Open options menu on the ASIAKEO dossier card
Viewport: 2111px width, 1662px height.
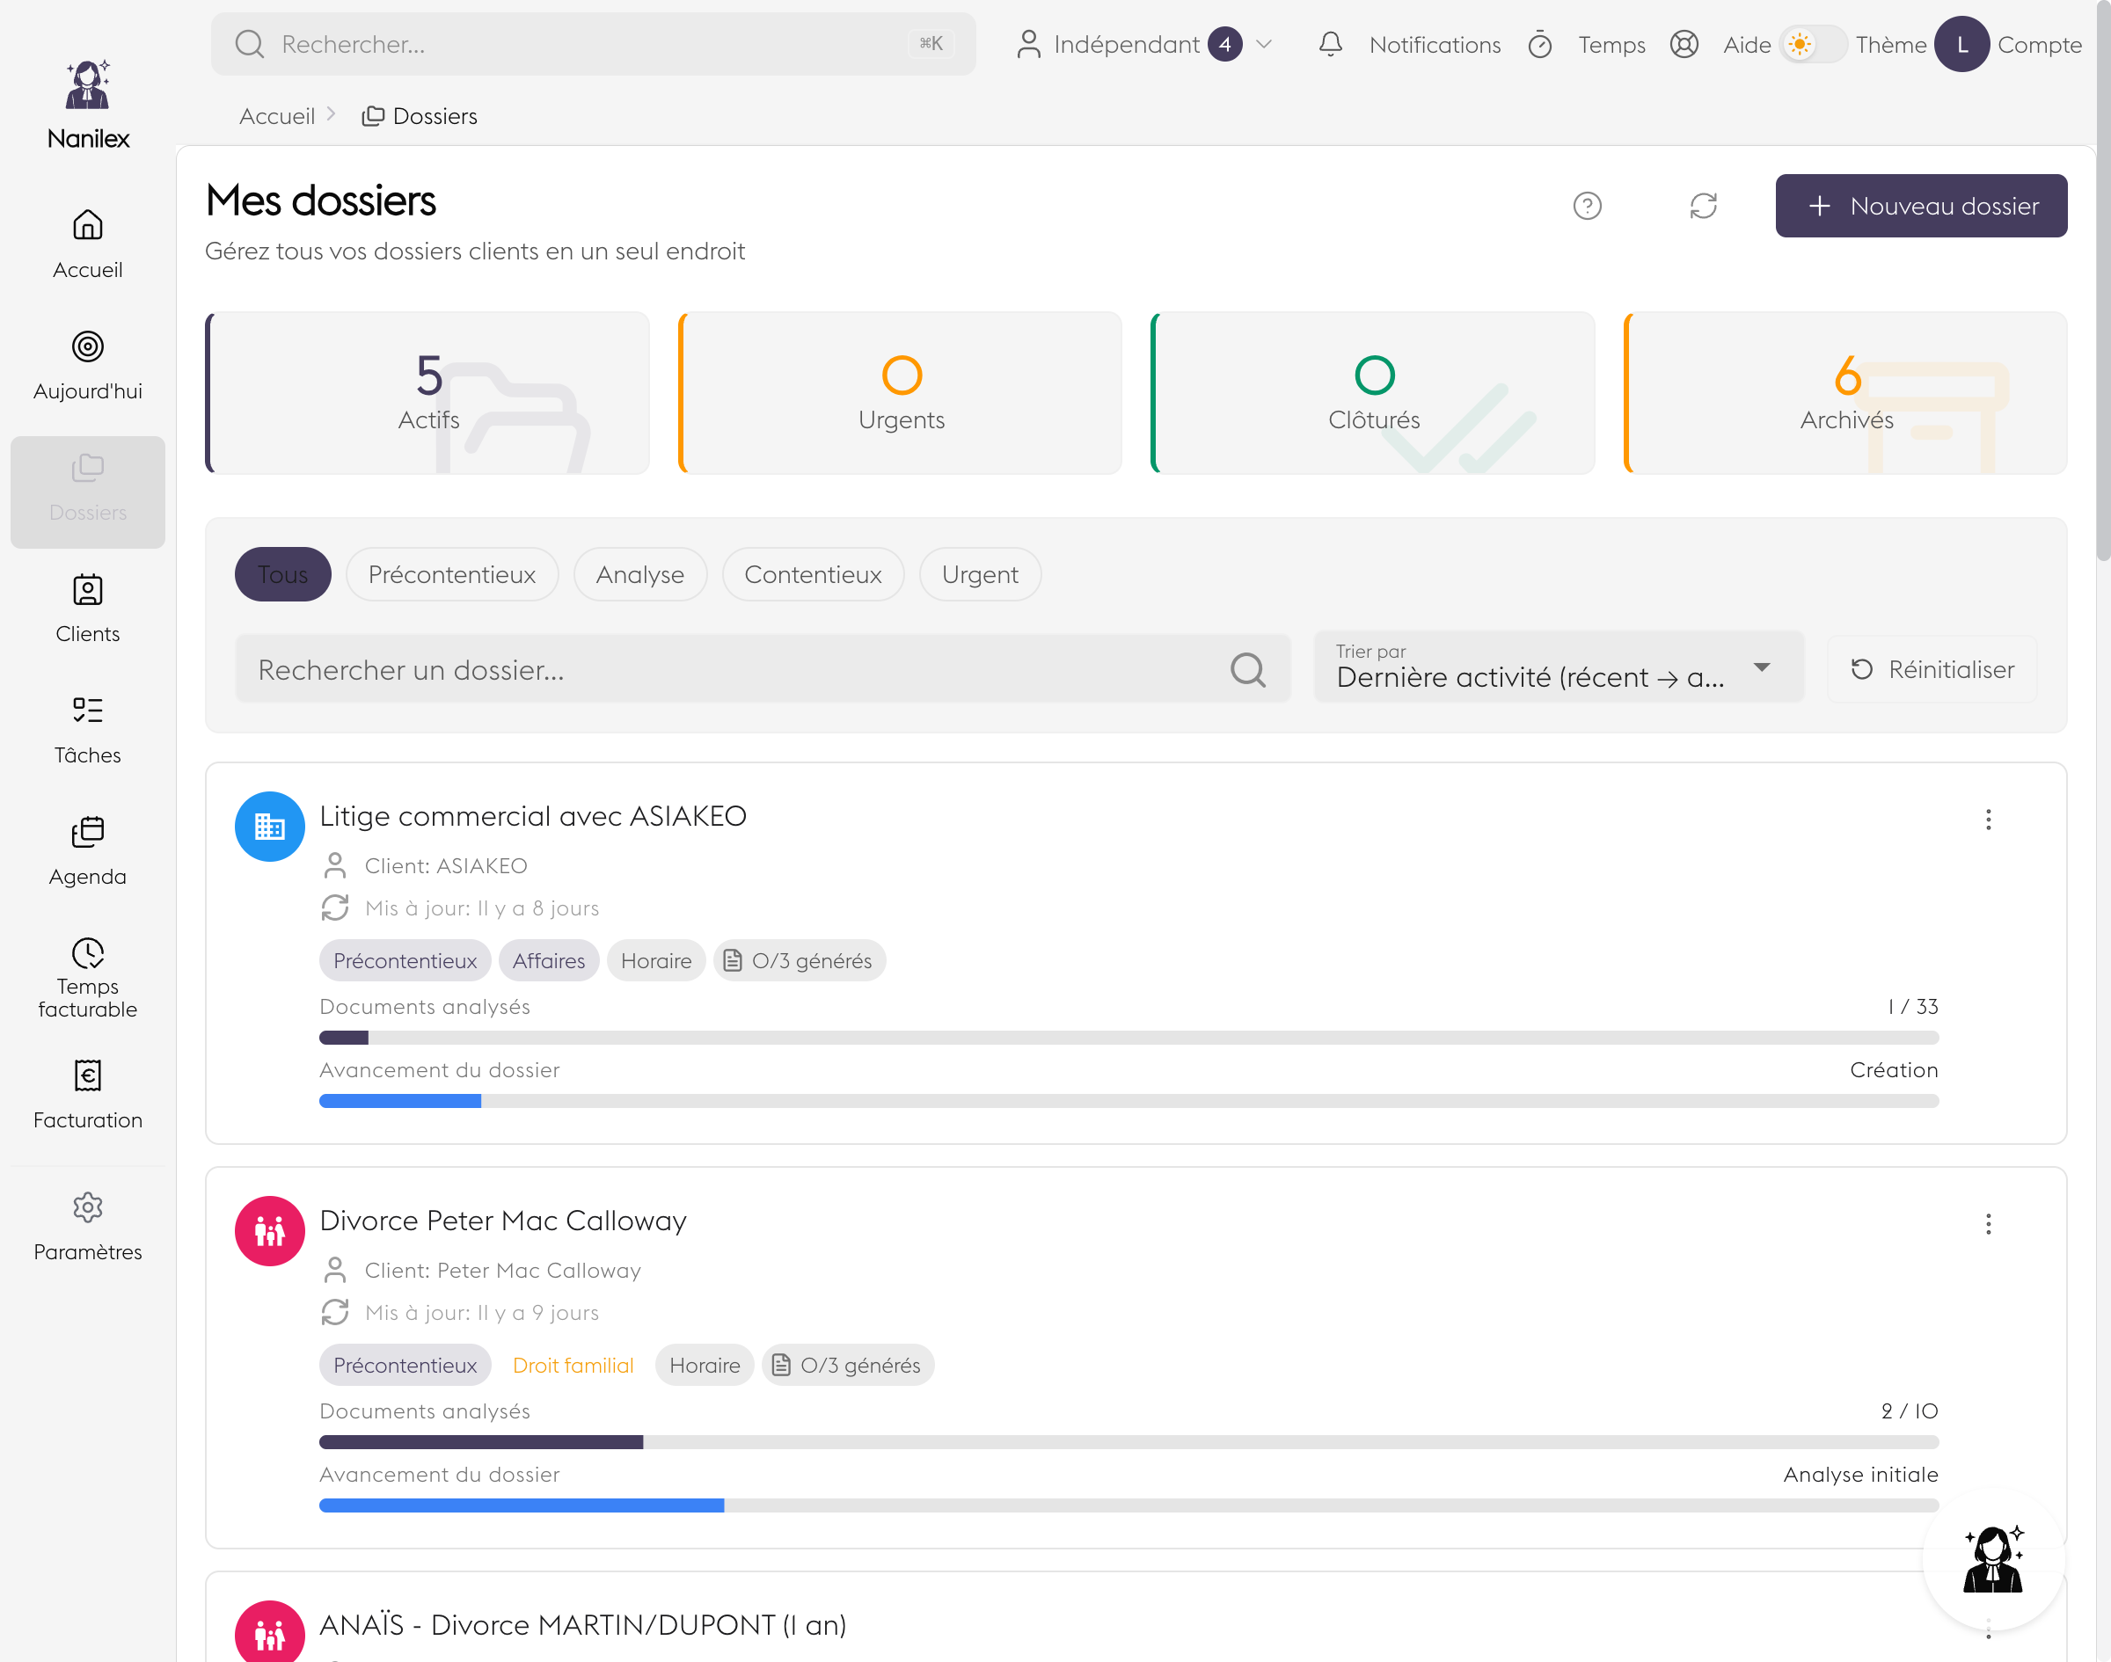(x=1989, y=820)
